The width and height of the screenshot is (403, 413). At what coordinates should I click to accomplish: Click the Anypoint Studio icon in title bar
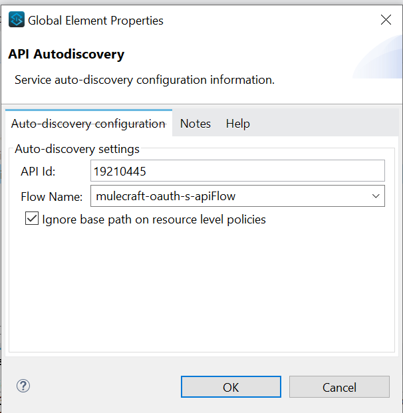pos(17,20)
